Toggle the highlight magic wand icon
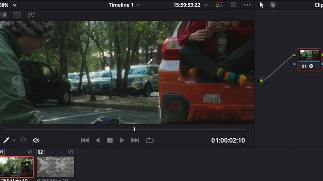323x181 pixels. tap(31, 15)
